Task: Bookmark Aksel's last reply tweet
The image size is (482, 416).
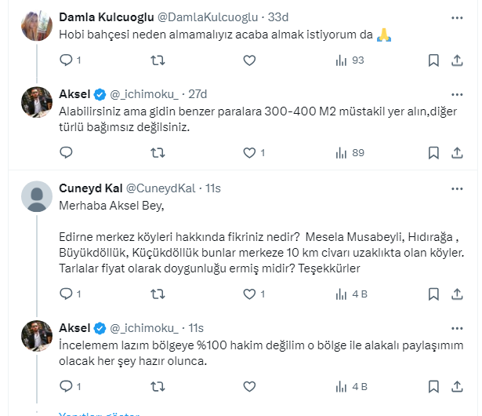Action: 433,387
